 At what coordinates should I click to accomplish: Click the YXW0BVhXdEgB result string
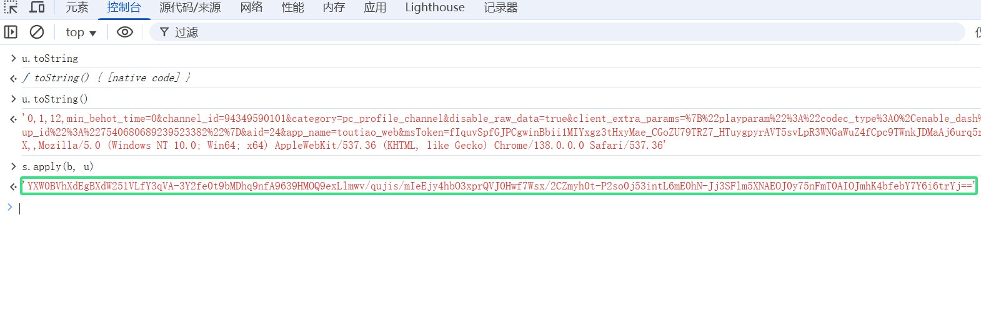coord(499,186)
